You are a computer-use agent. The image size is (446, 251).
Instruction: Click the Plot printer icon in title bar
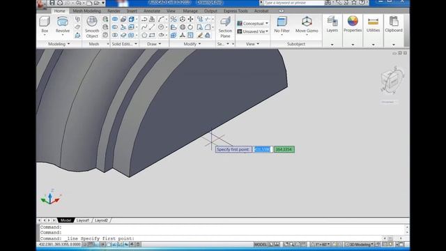[x=60, y=3]
